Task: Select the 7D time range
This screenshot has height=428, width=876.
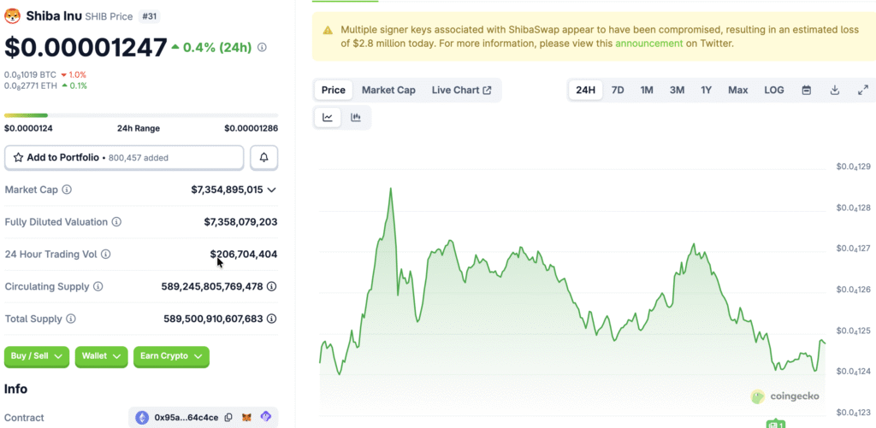Action: 617,90
